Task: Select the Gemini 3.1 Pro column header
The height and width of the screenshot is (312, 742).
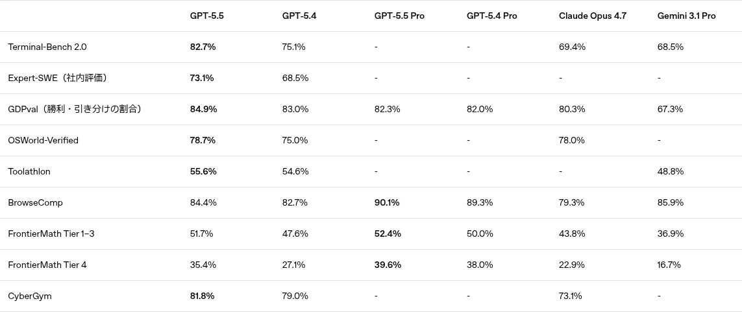Action: (x=686, y=16)
